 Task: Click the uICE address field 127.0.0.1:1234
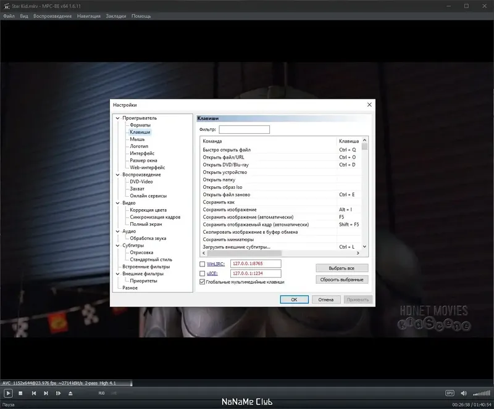(256, 273)
